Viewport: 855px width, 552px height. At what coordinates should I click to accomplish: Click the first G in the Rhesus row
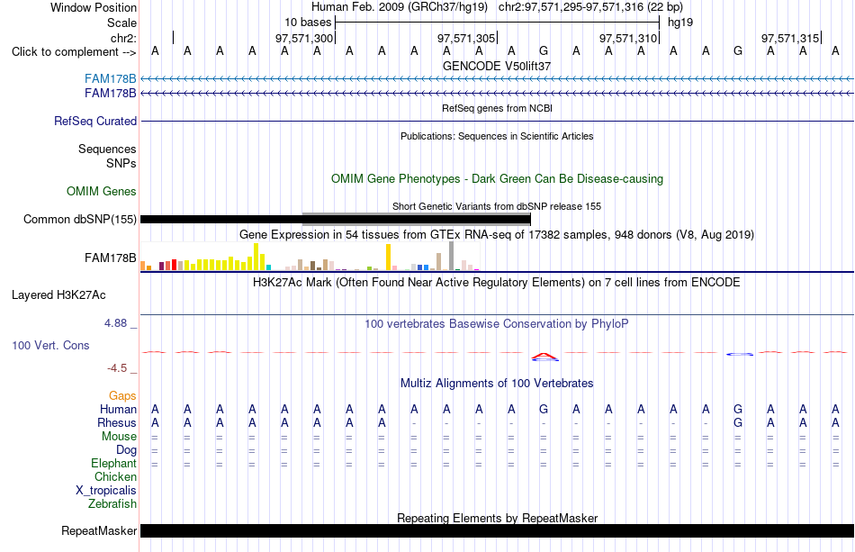[x=738, y=422]
